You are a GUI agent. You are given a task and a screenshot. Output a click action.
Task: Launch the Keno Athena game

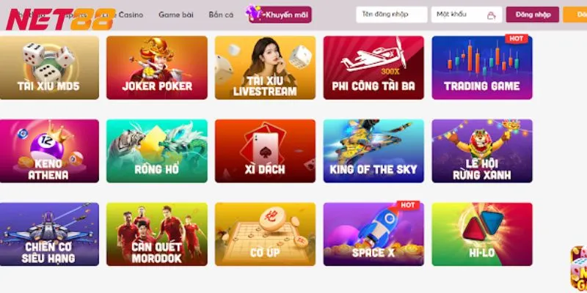pyautogui.click(x=49, y=151)
